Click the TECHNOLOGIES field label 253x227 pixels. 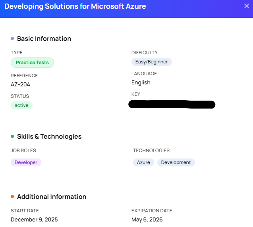(x=151, y=151)
